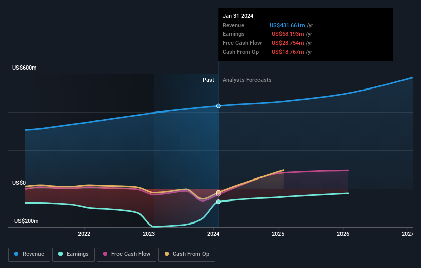Click the teal Earnings legend dot

click(61, 254)
